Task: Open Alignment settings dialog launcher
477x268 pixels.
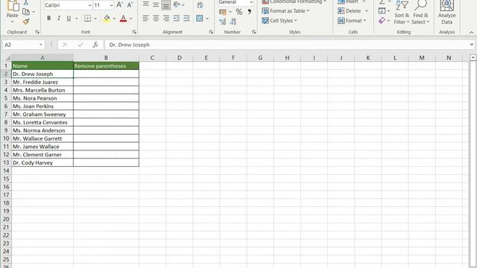Action: pyautogui.click(x=211, y=32)
